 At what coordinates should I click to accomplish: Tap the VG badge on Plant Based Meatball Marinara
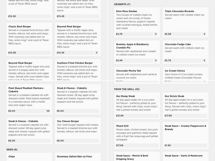[48, 111]
